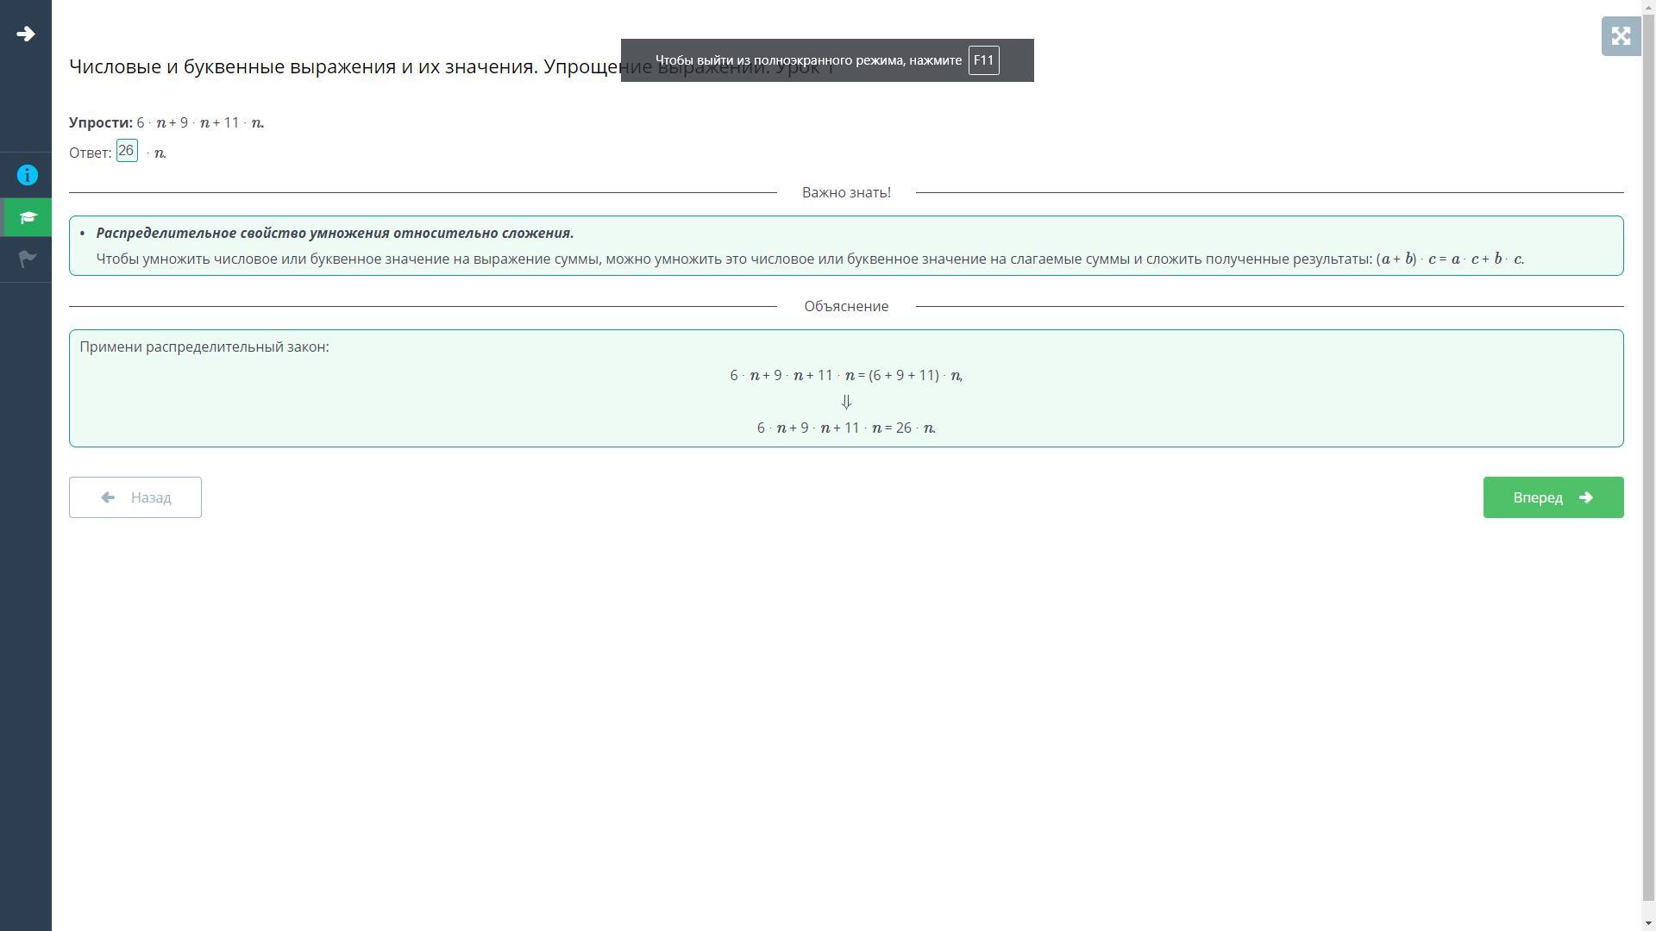Proceed with the green Вперед button
The height and width of the screenshot is (931, 1656).
[x=1552, y=497]
